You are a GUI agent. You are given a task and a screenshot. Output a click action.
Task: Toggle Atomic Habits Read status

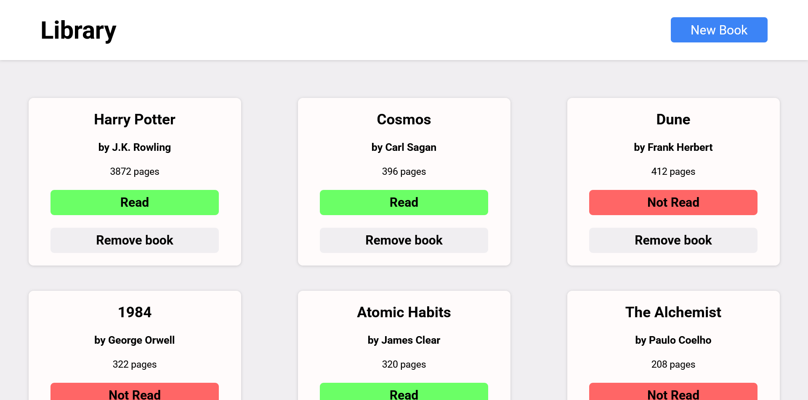pos(404,392)
